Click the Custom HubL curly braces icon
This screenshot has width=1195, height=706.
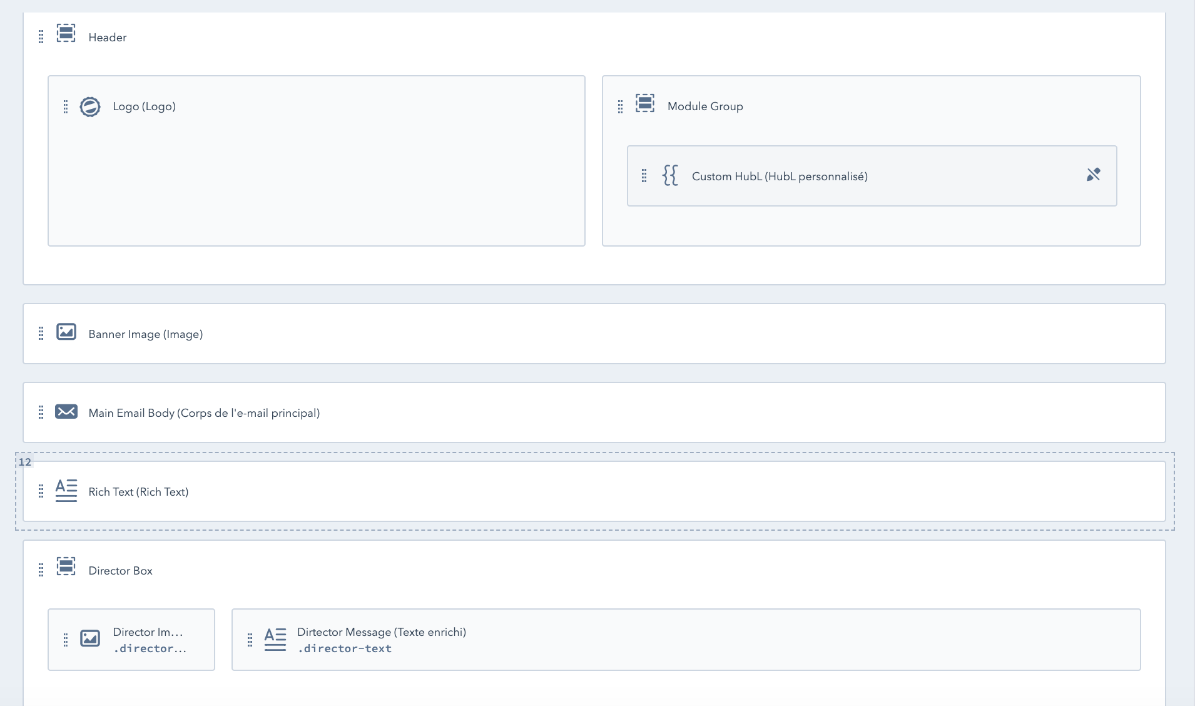[670, 175]
